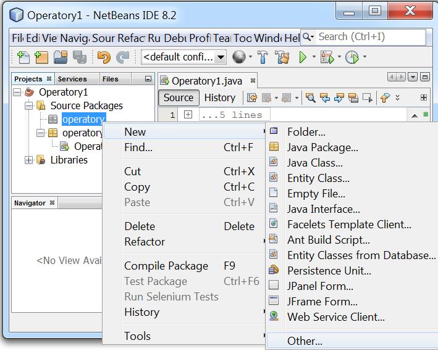Open the Profile Project dropdown arrow
The image size is (438, 351).
(x=364, y=57)
